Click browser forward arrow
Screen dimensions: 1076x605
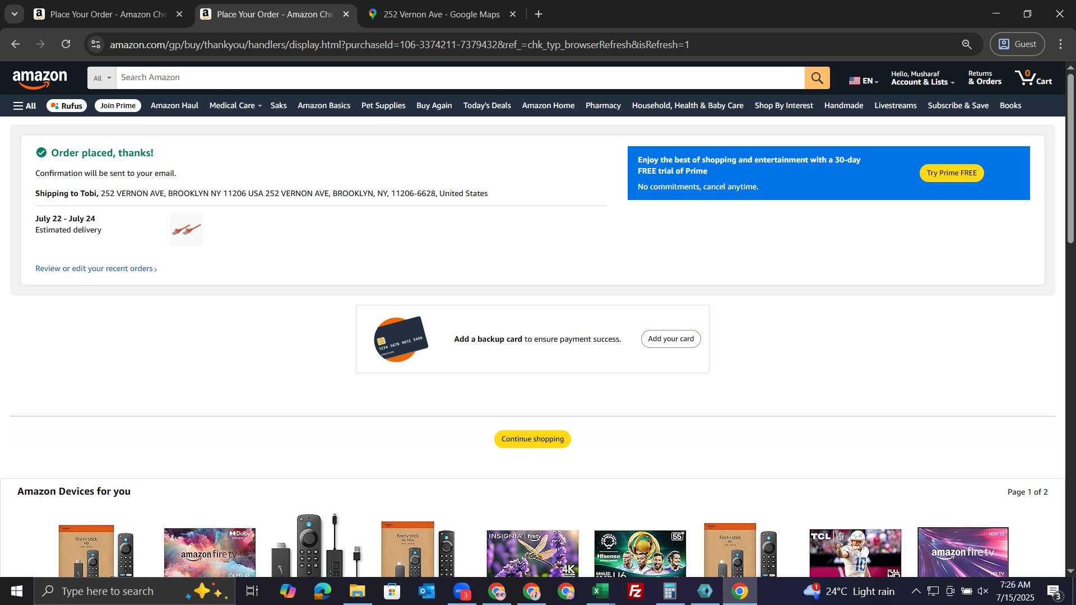(x=40, y=44)
